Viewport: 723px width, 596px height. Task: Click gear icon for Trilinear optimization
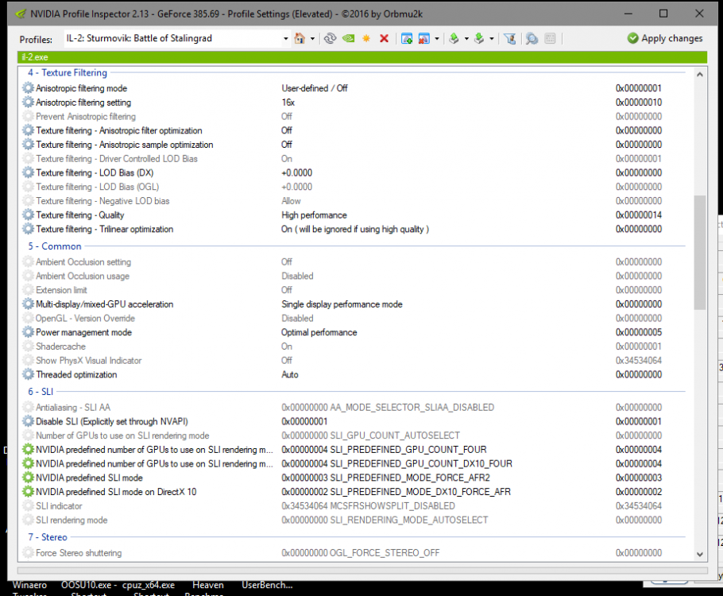pos(28,229)
